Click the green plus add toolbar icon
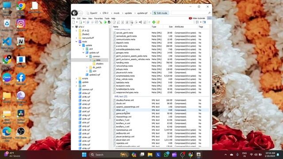This screenshot has width=283, height=159. click(153, 22)
